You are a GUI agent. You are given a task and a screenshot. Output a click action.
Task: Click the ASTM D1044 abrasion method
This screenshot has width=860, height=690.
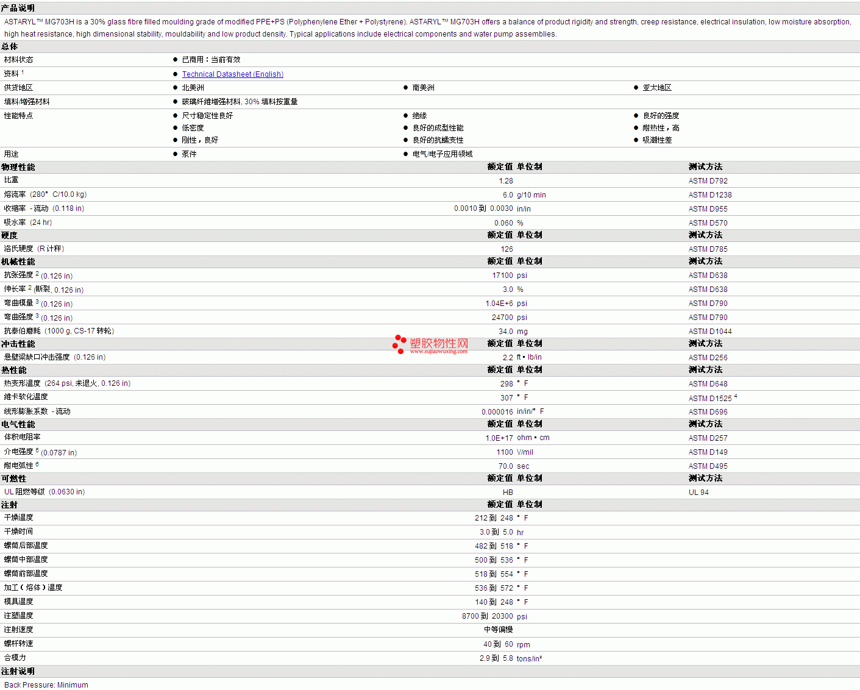(x=710, y=332)
